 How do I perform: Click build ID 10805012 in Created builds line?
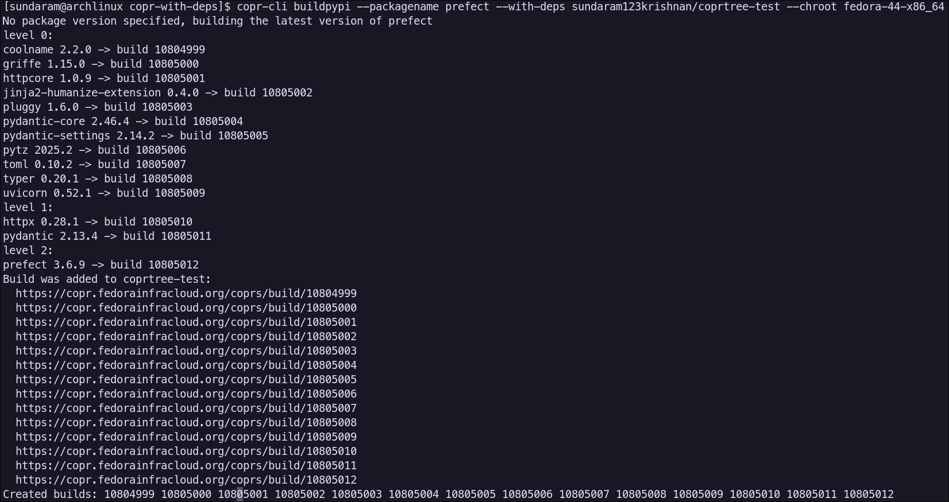click(869, 494)
